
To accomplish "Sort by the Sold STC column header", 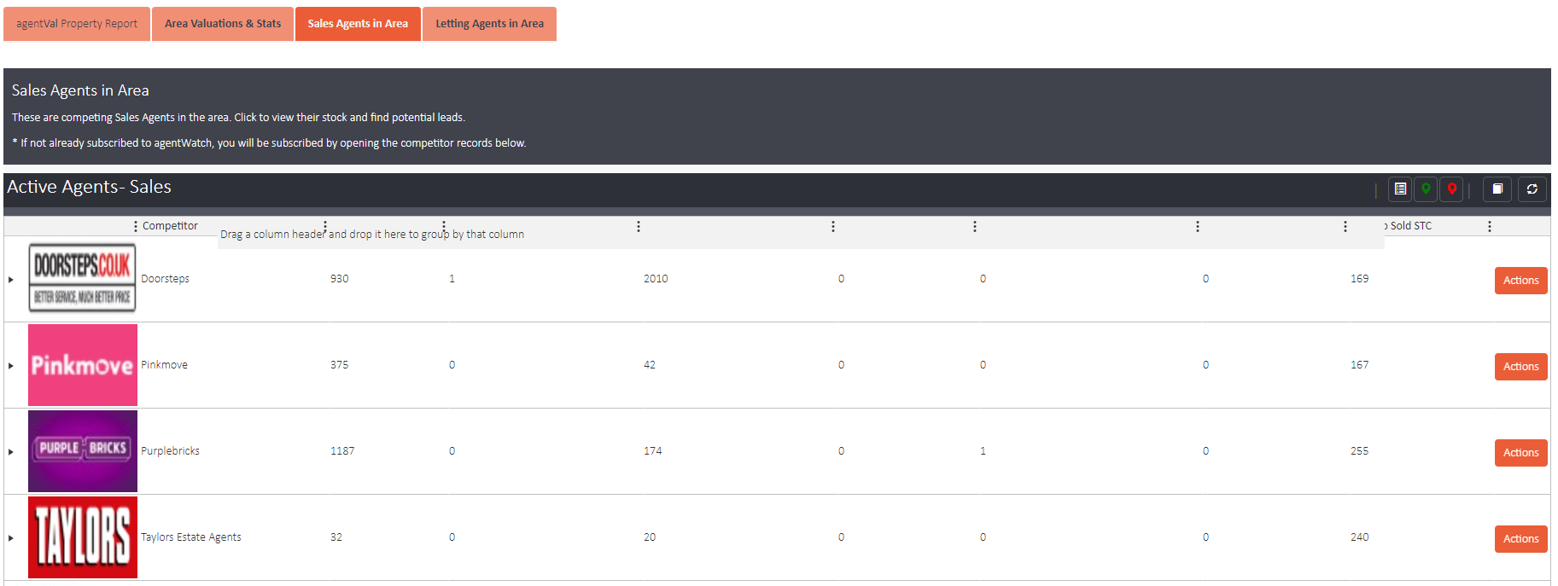I will pyautogui.click(x=1410, y=226).
